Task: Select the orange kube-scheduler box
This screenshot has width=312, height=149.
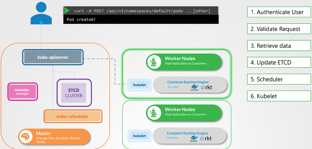Action: 73,116
